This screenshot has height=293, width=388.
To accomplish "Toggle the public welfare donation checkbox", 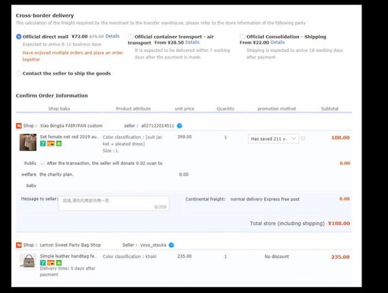I will (43, 164).
